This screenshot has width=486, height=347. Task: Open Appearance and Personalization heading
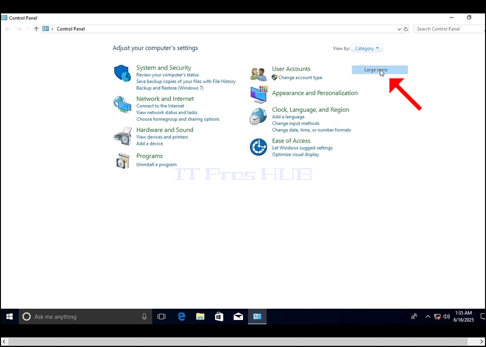click(x=315, y=93)
